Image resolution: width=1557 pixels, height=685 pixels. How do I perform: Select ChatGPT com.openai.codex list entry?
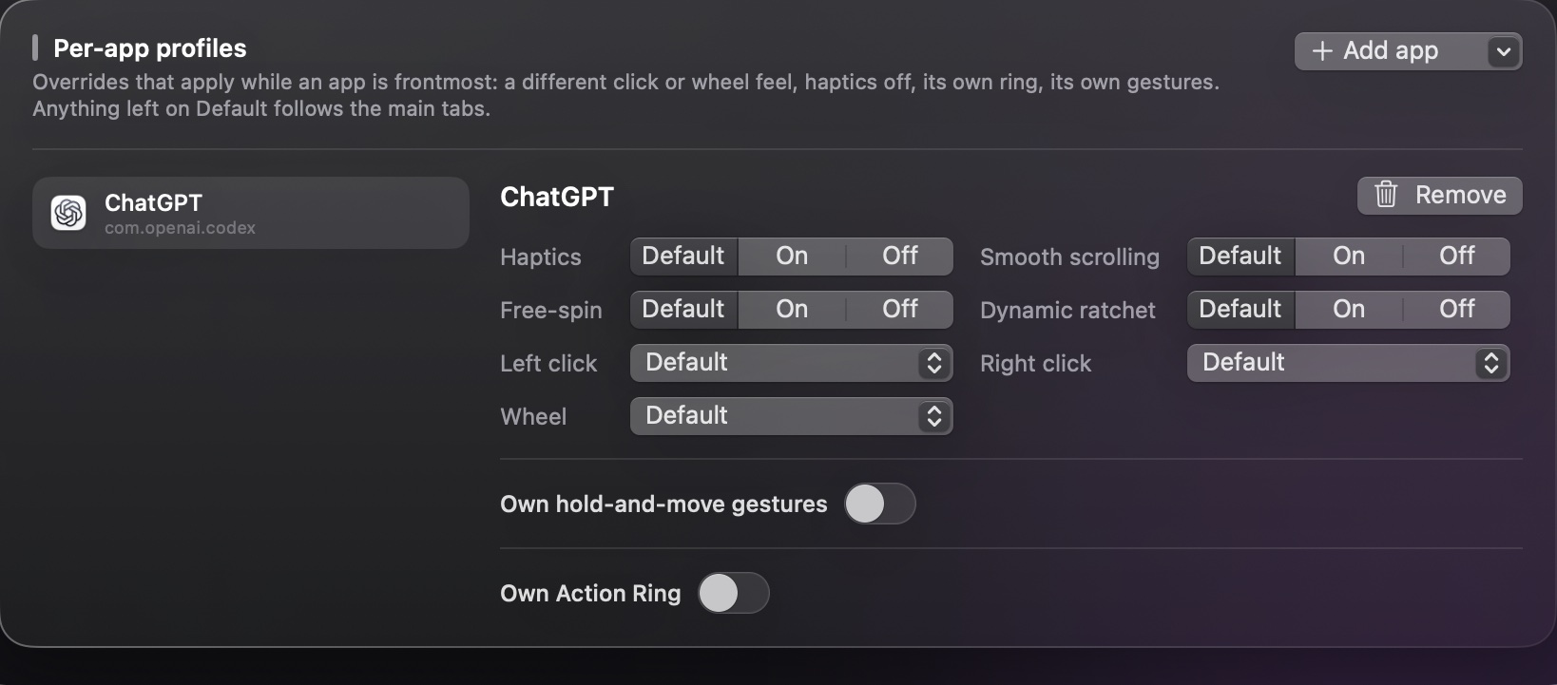pos(251,213)
